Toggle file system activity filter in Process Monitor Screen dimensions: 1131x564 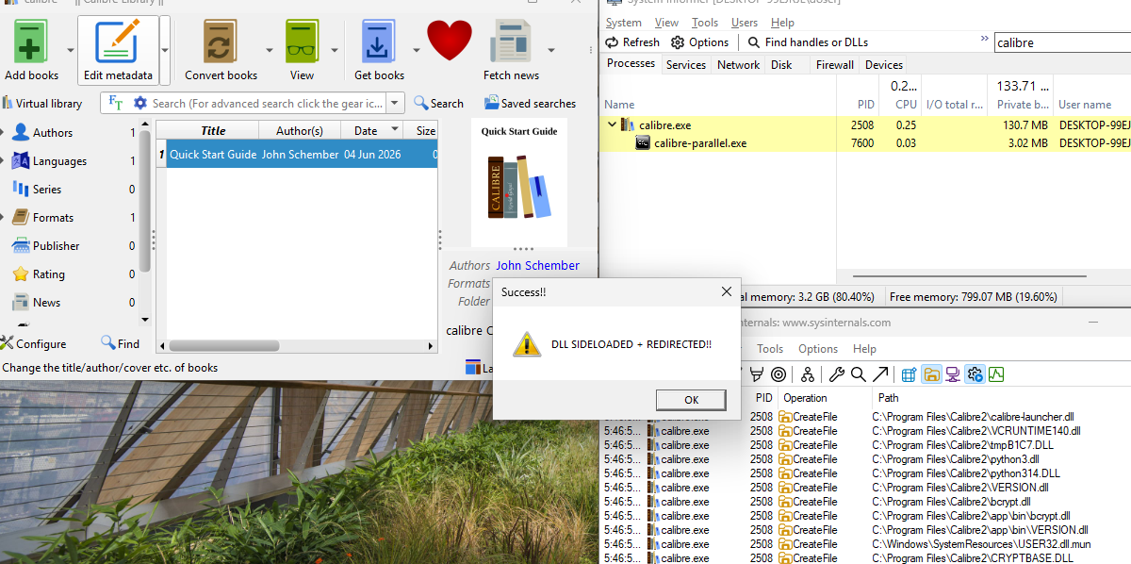click(x=931, y=374)
